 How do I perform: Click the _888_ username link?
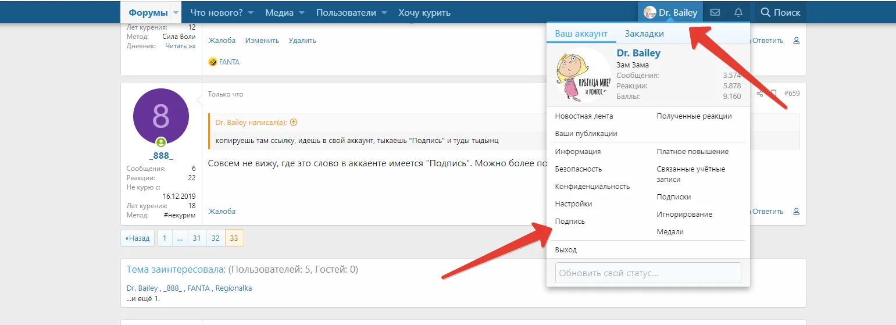point(161,156)
